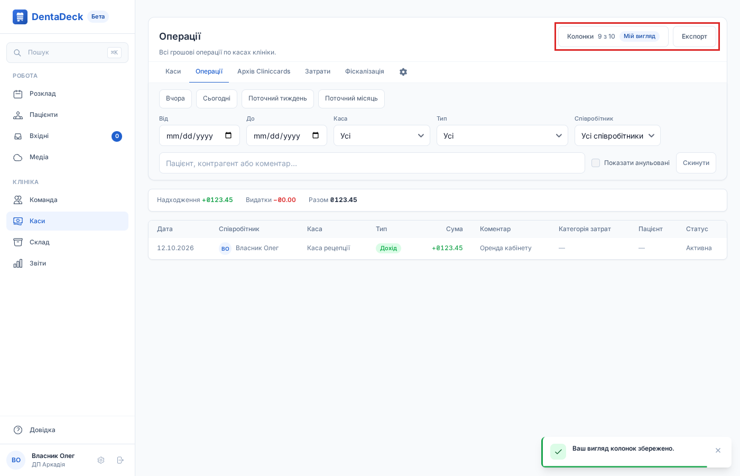Click the Дата column header

point(165,229)
